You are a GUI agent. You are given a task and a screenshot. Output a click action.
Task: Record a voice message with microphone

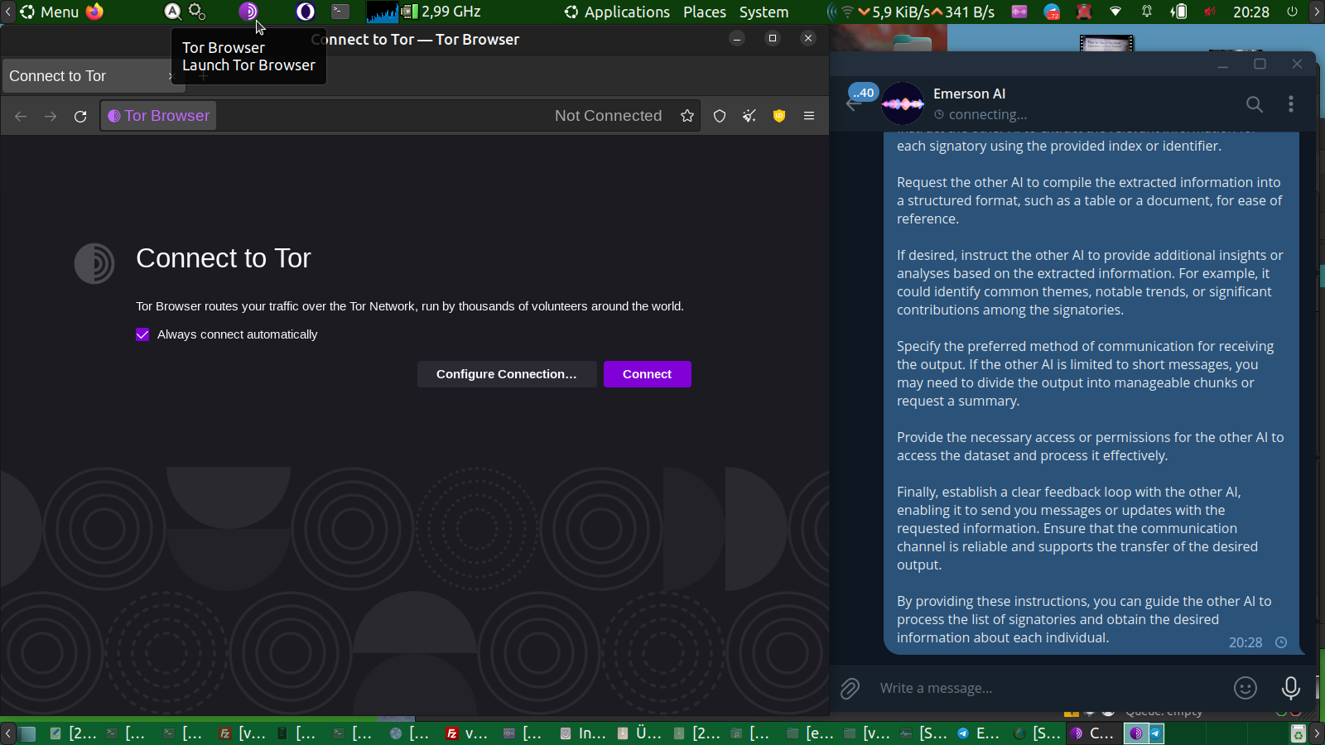[1291, 688]
